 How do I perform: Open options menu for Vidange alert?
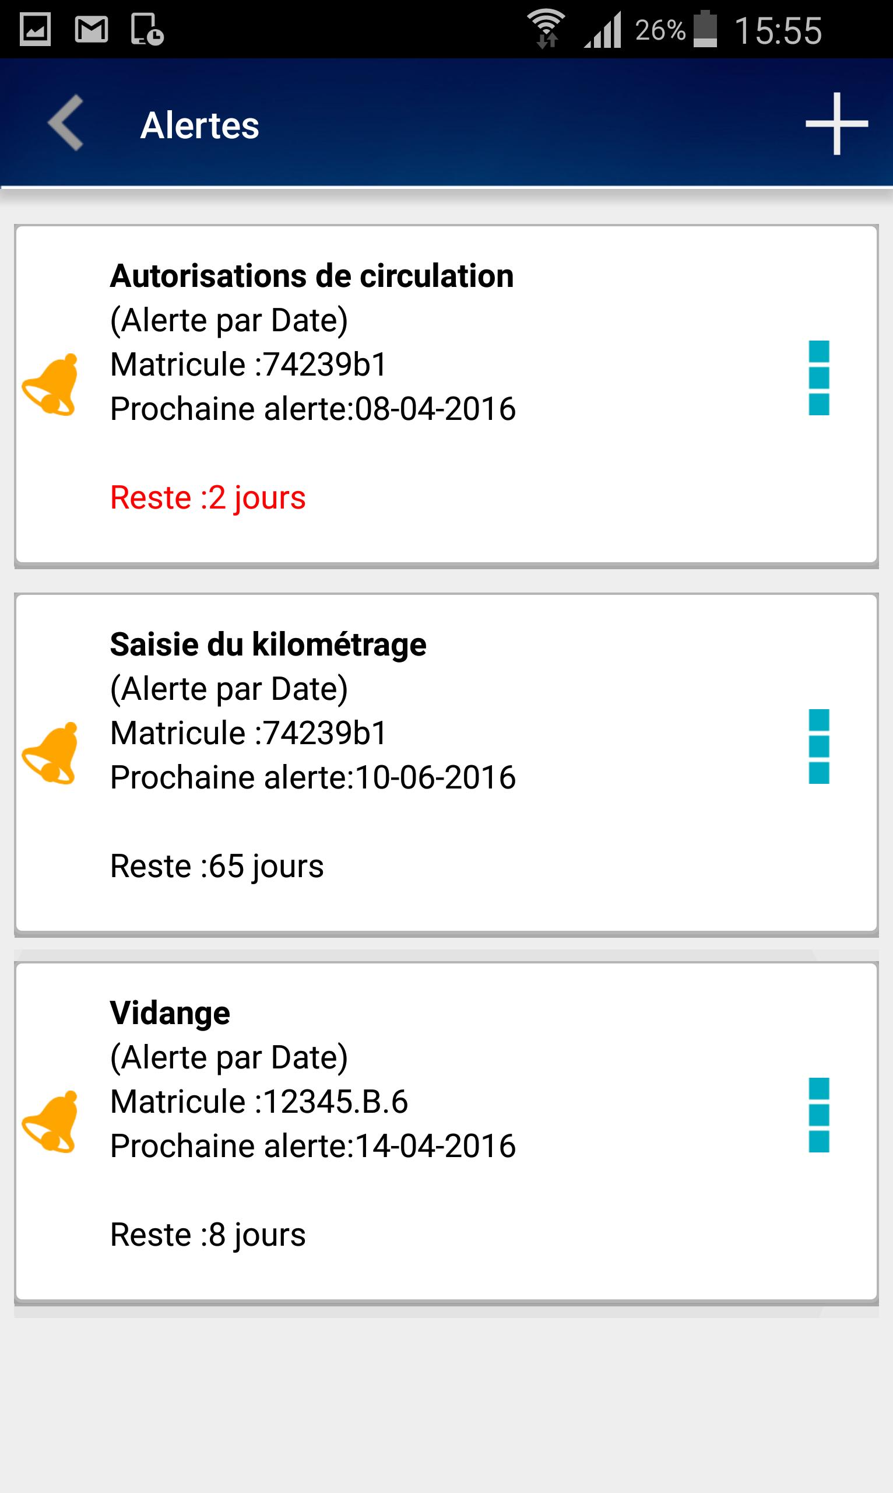click(x=818, y=1115)
